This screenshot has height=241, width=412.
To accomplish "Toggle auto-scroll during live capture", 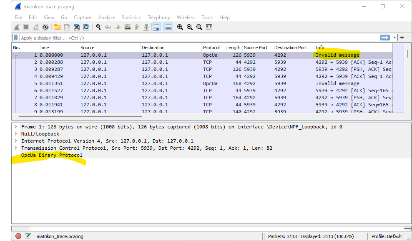I will coord(156,27).
